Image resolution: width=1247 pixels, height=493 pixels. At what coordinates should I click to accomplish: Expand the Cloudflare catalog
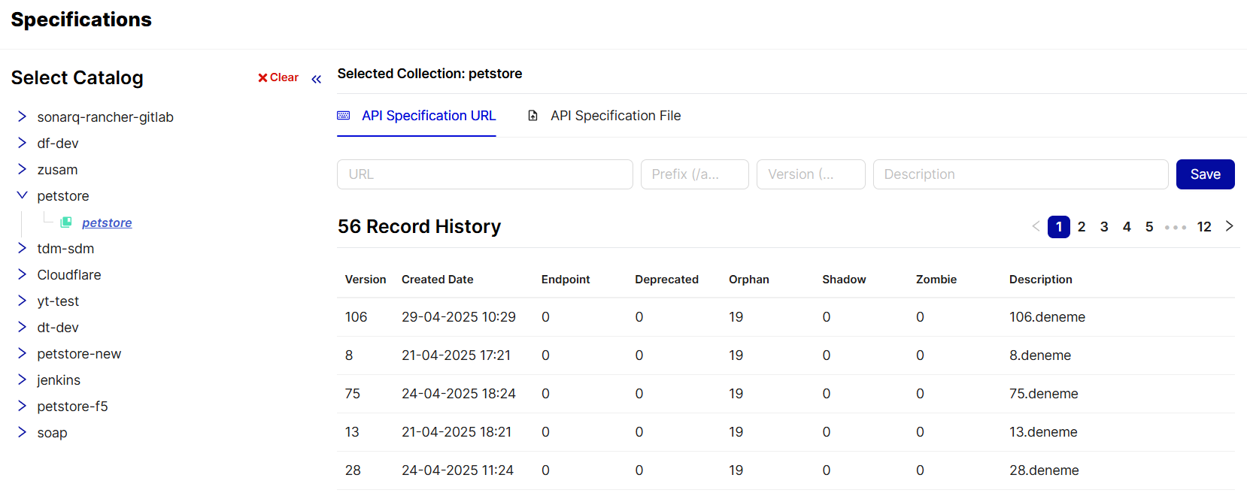pyautogui.click(x=22, y=274)
